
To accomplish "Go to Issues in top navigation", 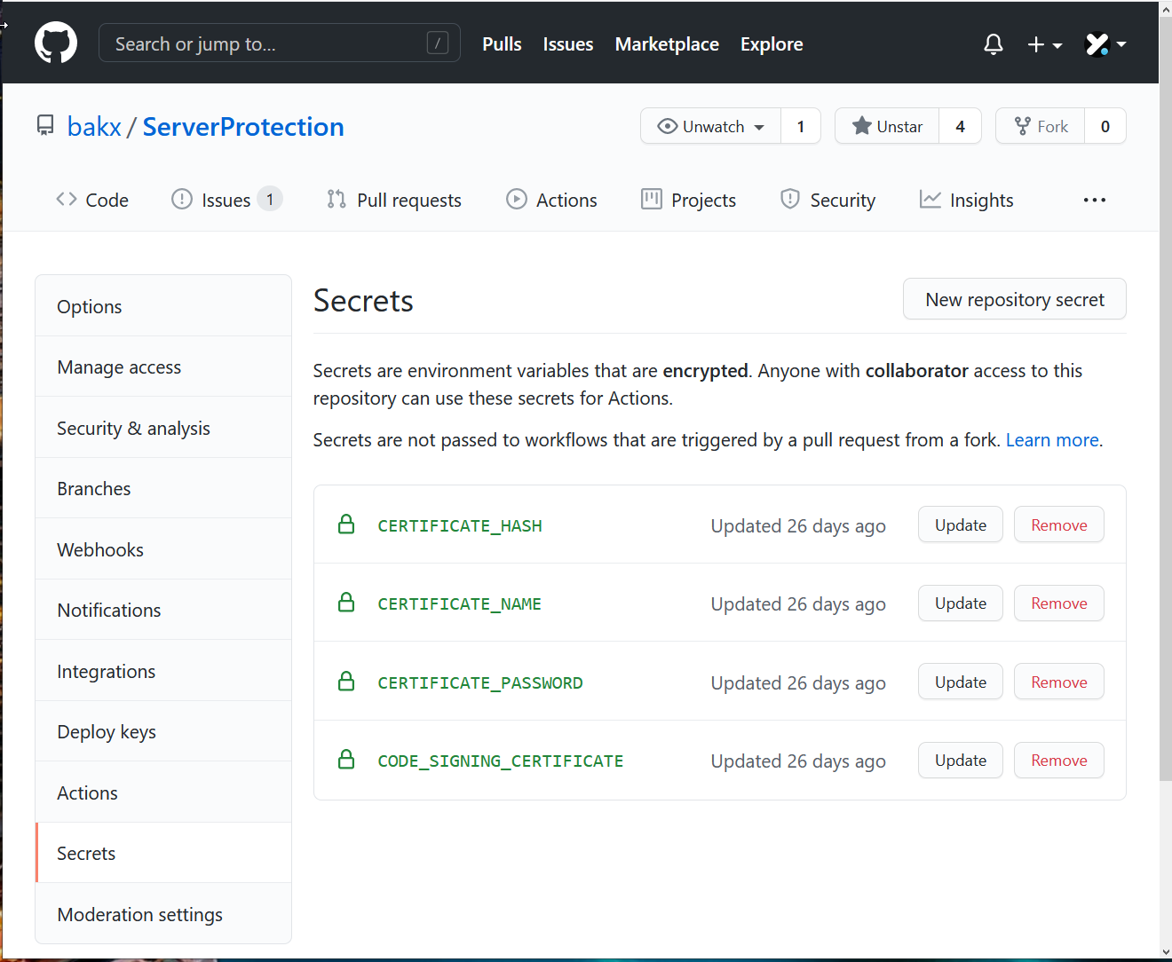I will coord(568,44).
